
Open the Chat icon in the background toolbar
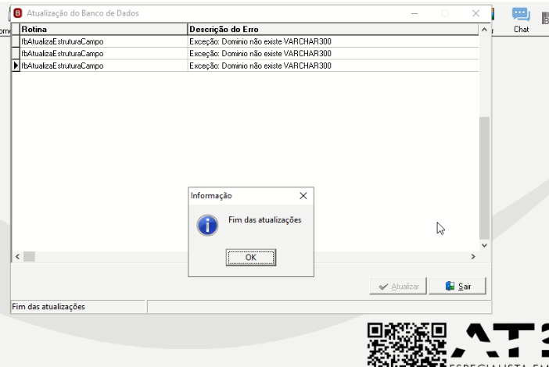tap(521, 20)
